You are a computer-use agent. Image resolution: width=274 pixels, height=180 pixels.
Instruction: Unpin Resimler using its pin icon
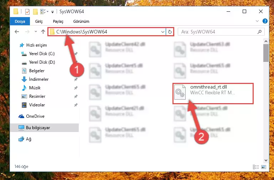coord(76,96)
